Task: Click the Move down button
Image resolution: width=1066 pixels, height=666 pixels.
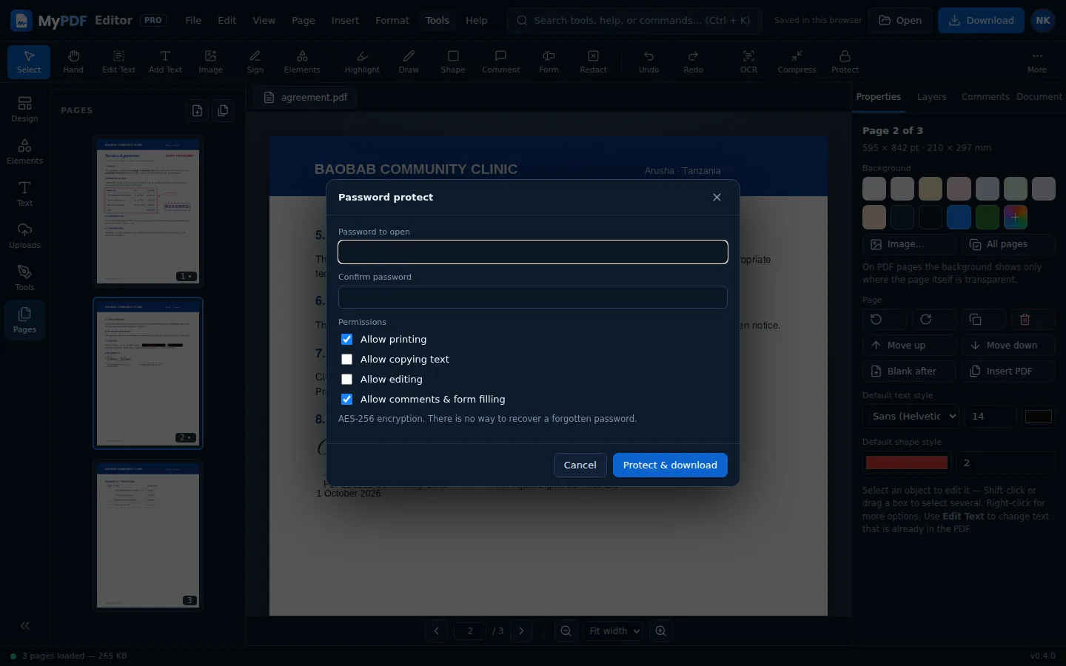Action: point(1008,346)
